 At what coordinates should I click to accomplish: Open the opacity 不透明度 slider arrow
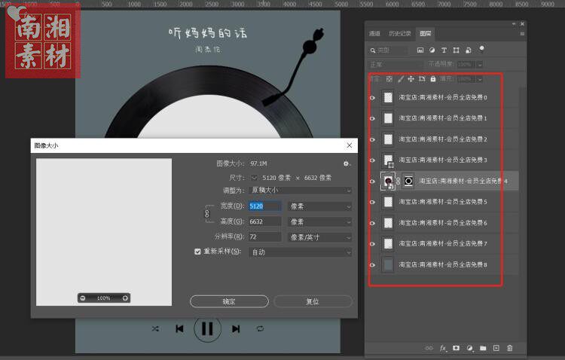[480, 65]
